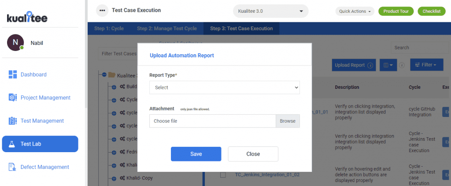This screenshot has height=186, width=451.
Task: Click the Nabil user avatar
Action: pyautogui.click(x=15, y=43)
